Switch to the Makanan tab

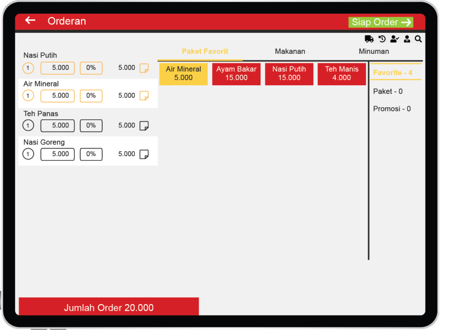[x=290, y=52]
